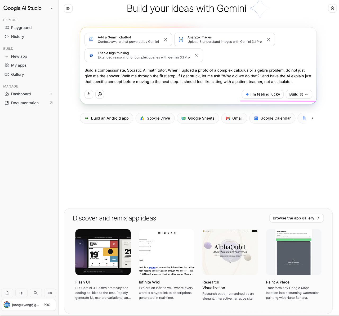Remove the Enable high thinking chip
Screen dimensions: 339x316
click(196, 55)
